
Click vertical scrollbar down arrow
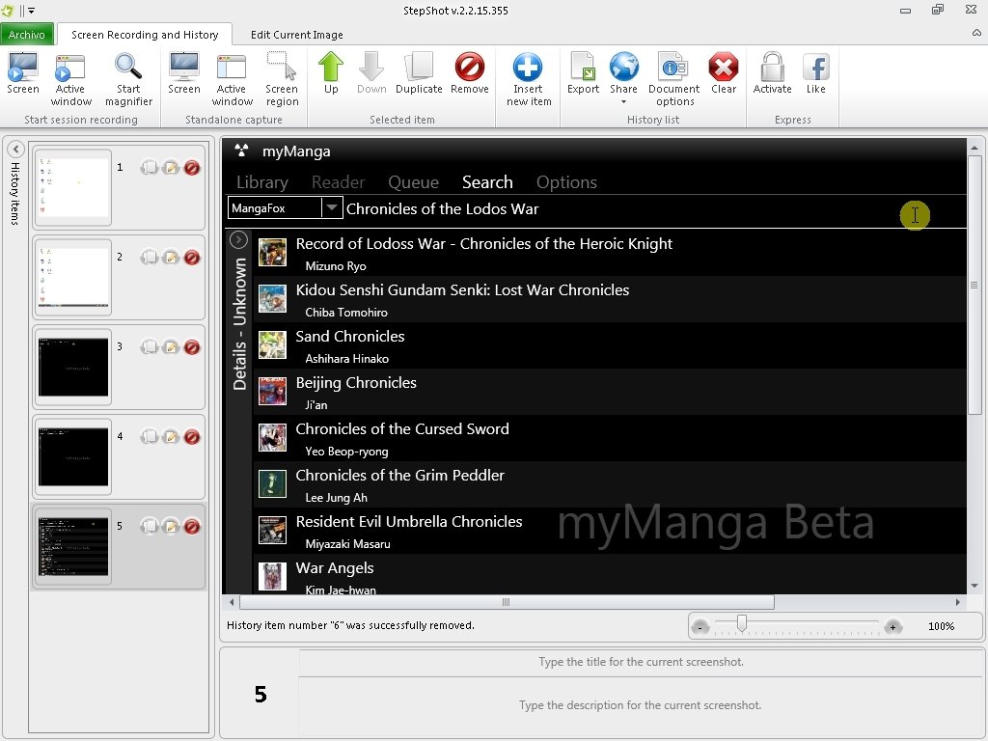click(x=974, y=586)
